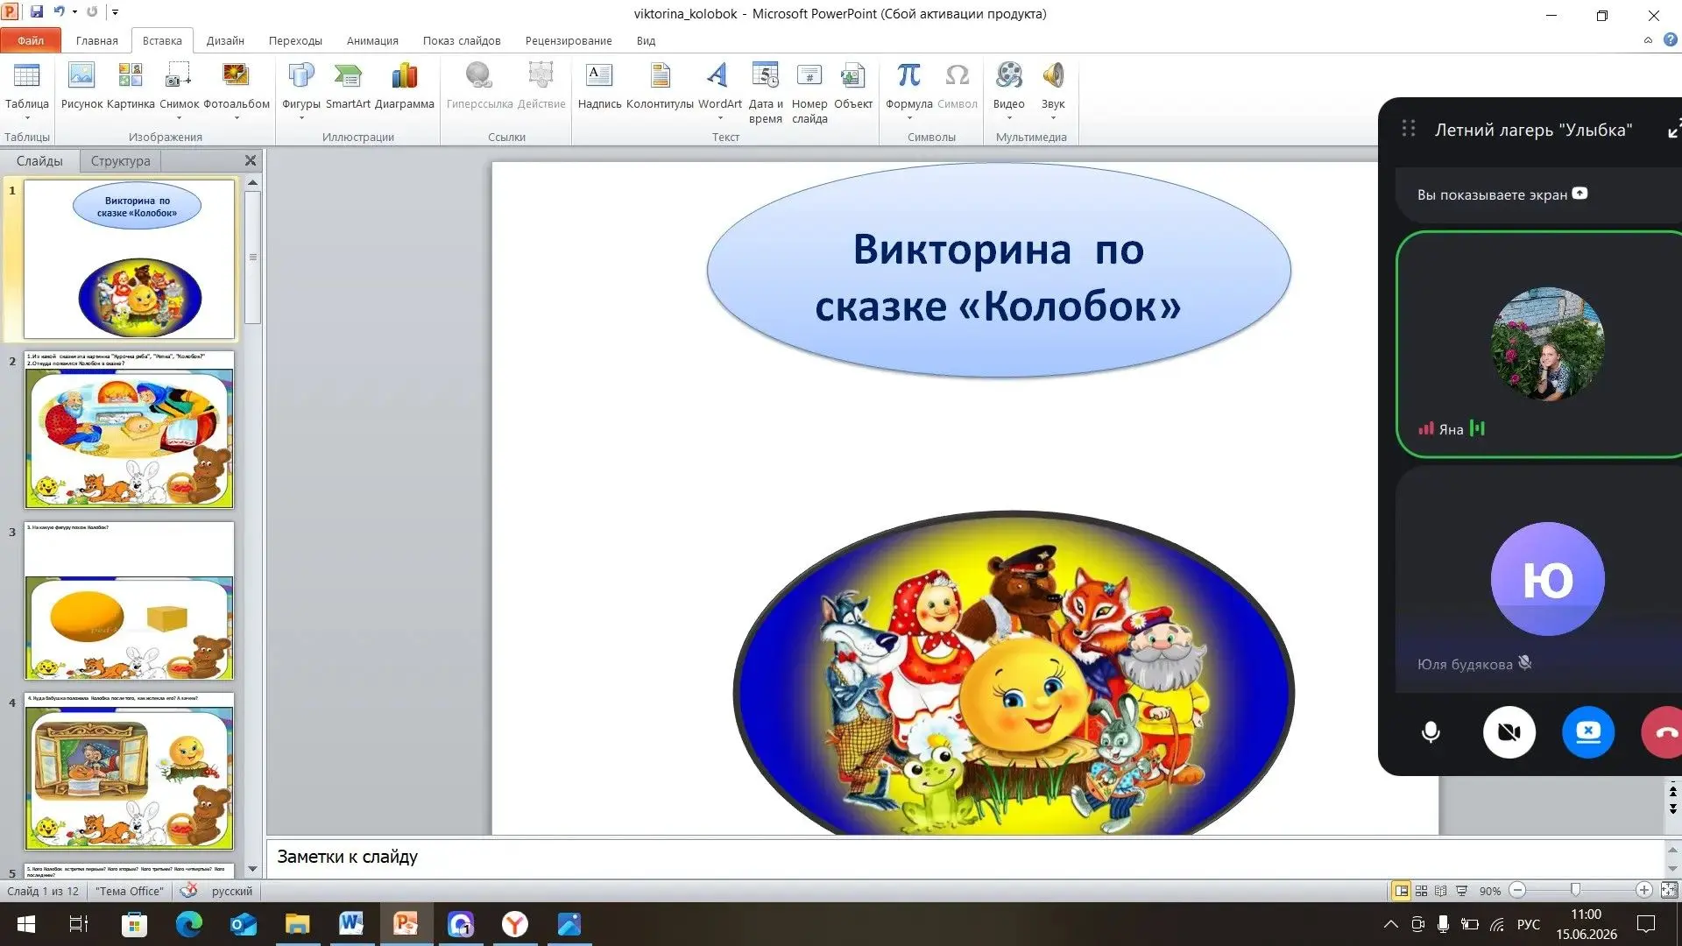Open the 90% zoom level dialog
This screenshot has height=946, width=1682.
[1489, 891]
